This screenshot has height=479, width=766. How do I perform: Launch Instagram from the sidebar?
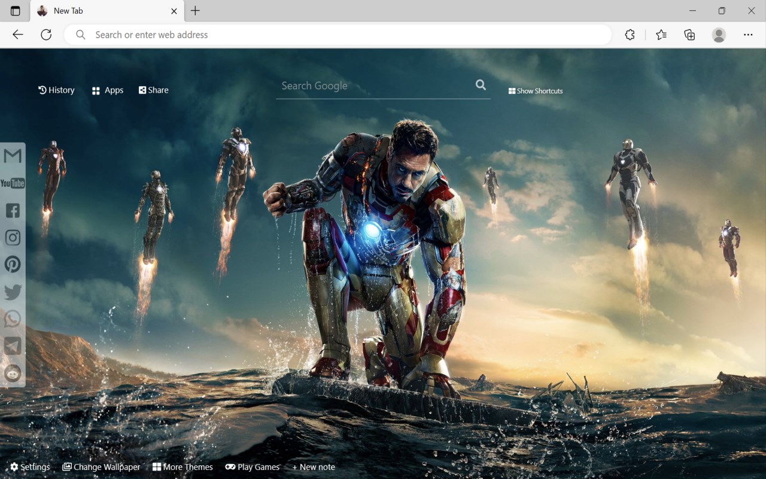click(13, 238)
